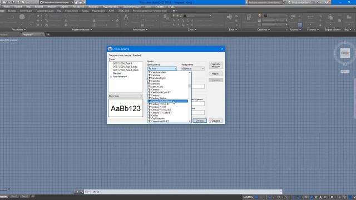The height and width of the screenshot is (200, 356).
Task: Open the styles filter dropdown below the styles list
Action: (126, 96)
